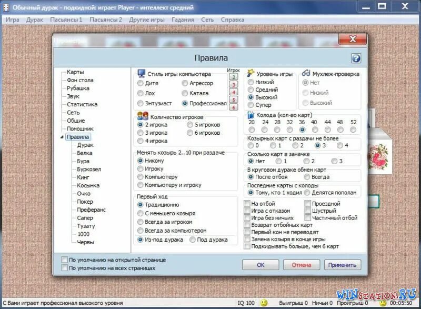Select Всегда за игроком first move
This screenshot has height=309, width=421.
[165, 222]
